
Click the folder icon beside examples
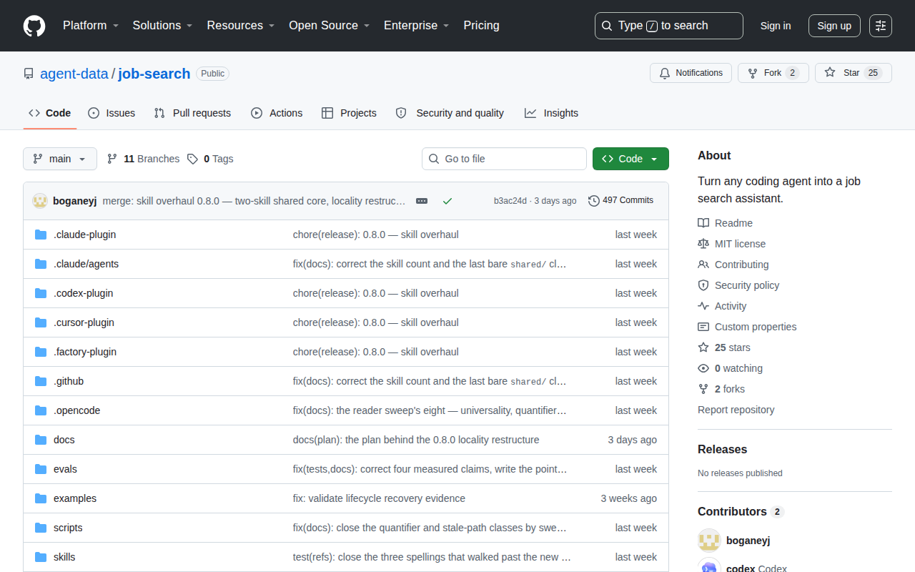(x=41, y=498)
